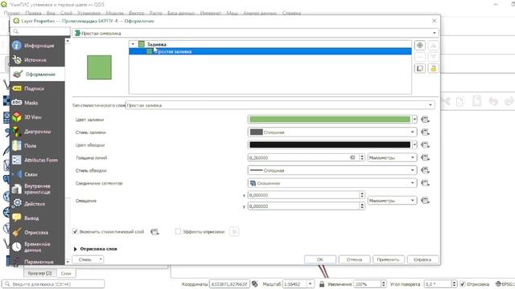Viewport: 515px width, 289px height.
Task: Click the properties search box
Action: [x=40, y=31]
